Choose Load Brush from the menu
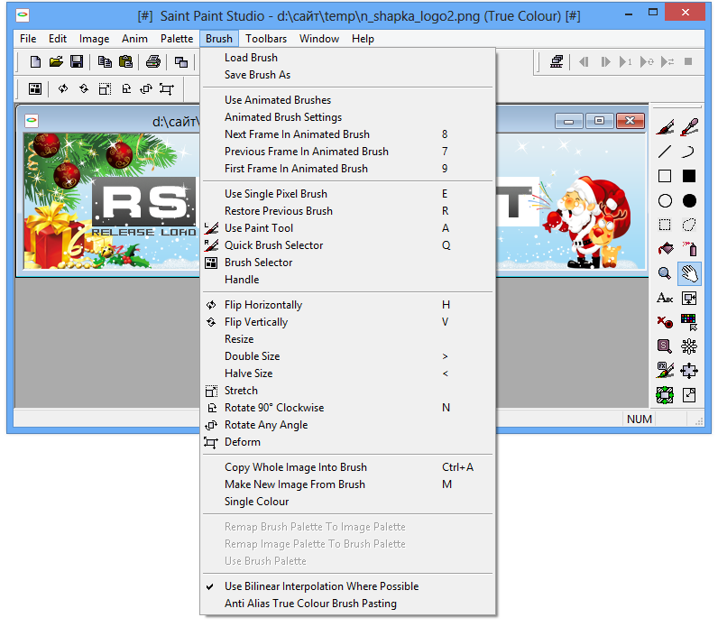 point(347,58)
